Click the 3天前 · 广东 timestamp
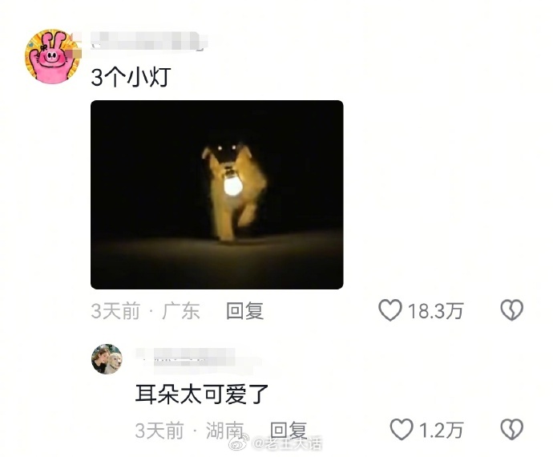553x457 pixels. [145, 311]
